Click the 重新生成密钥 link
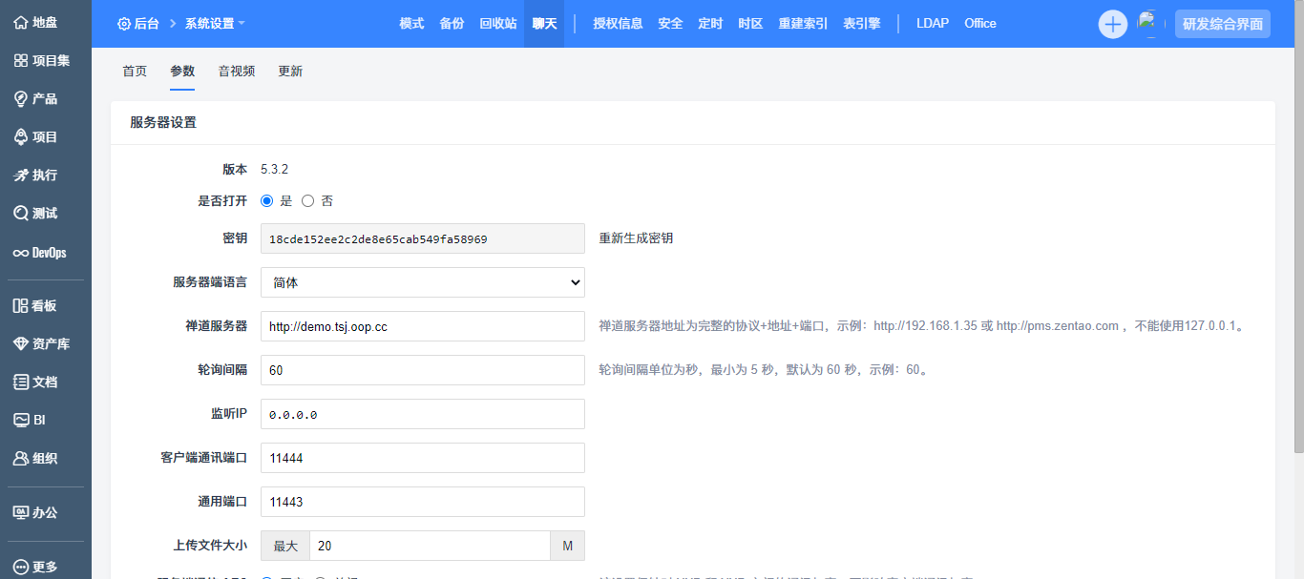This screenshot has height=579, width=1304. 636,238
